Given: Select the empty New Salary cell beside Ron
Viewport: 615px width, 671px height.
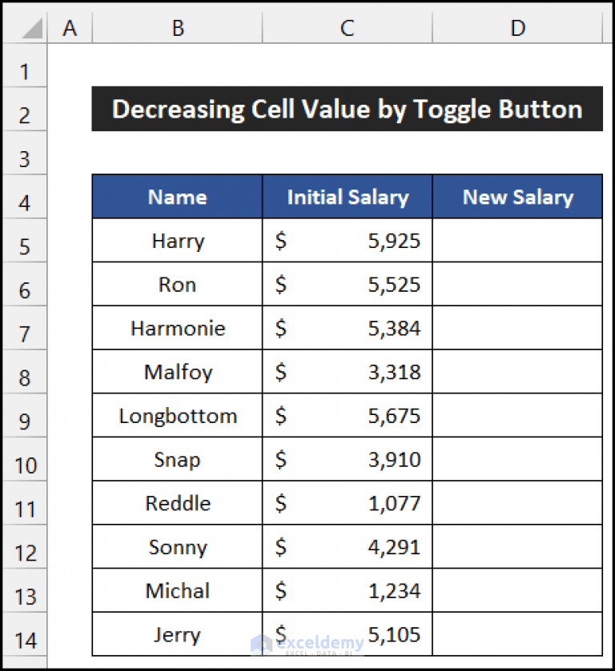Looking at the screenshot, I should coord(517,285).
